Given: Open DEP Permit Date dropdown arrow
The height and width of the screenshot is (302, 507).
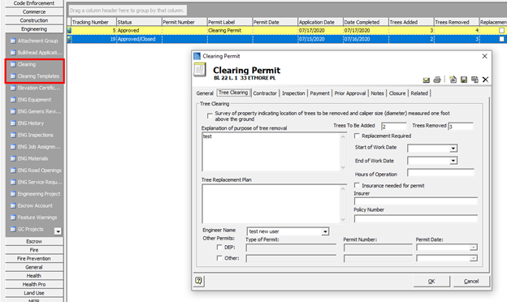Looking at the screenshot, I should [474, 248].
